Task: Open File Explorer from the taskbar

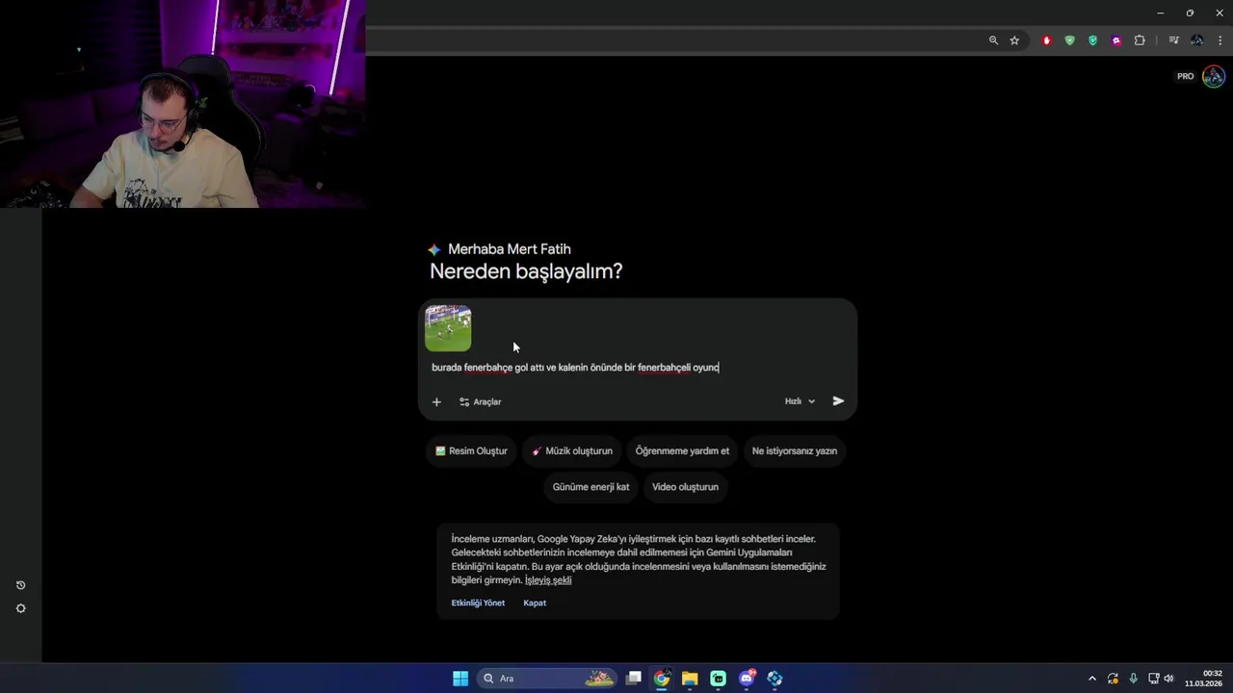Action: tap(690, 679)
